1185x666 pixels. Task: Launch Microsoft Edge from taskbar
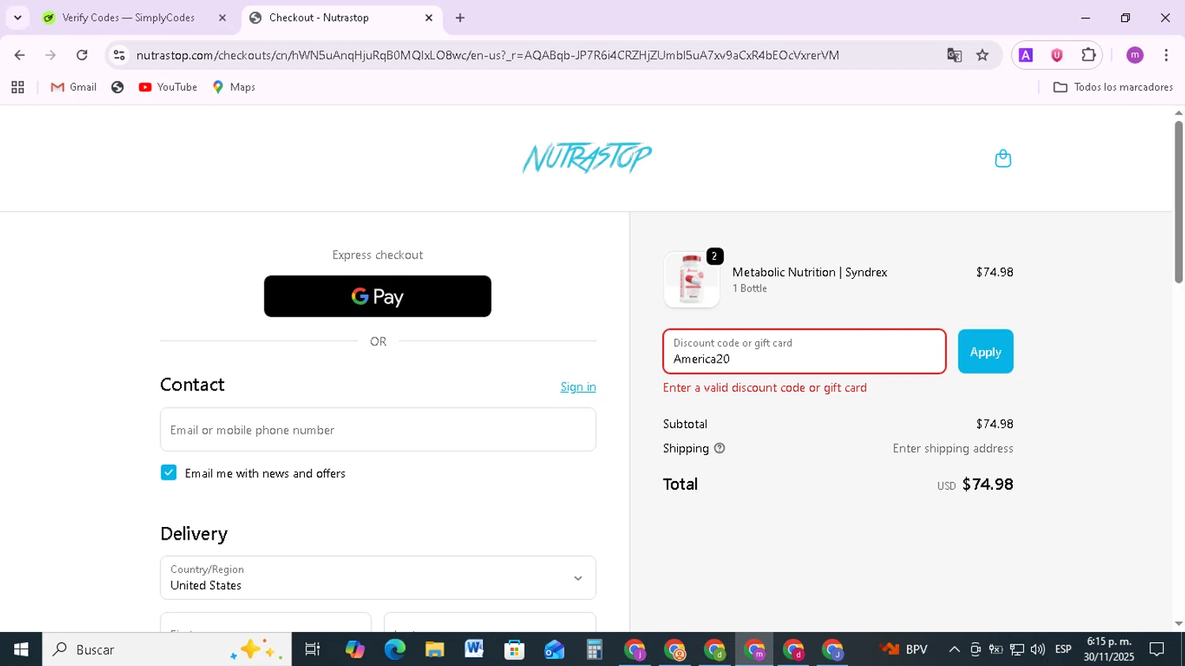(x=394, y=649)
